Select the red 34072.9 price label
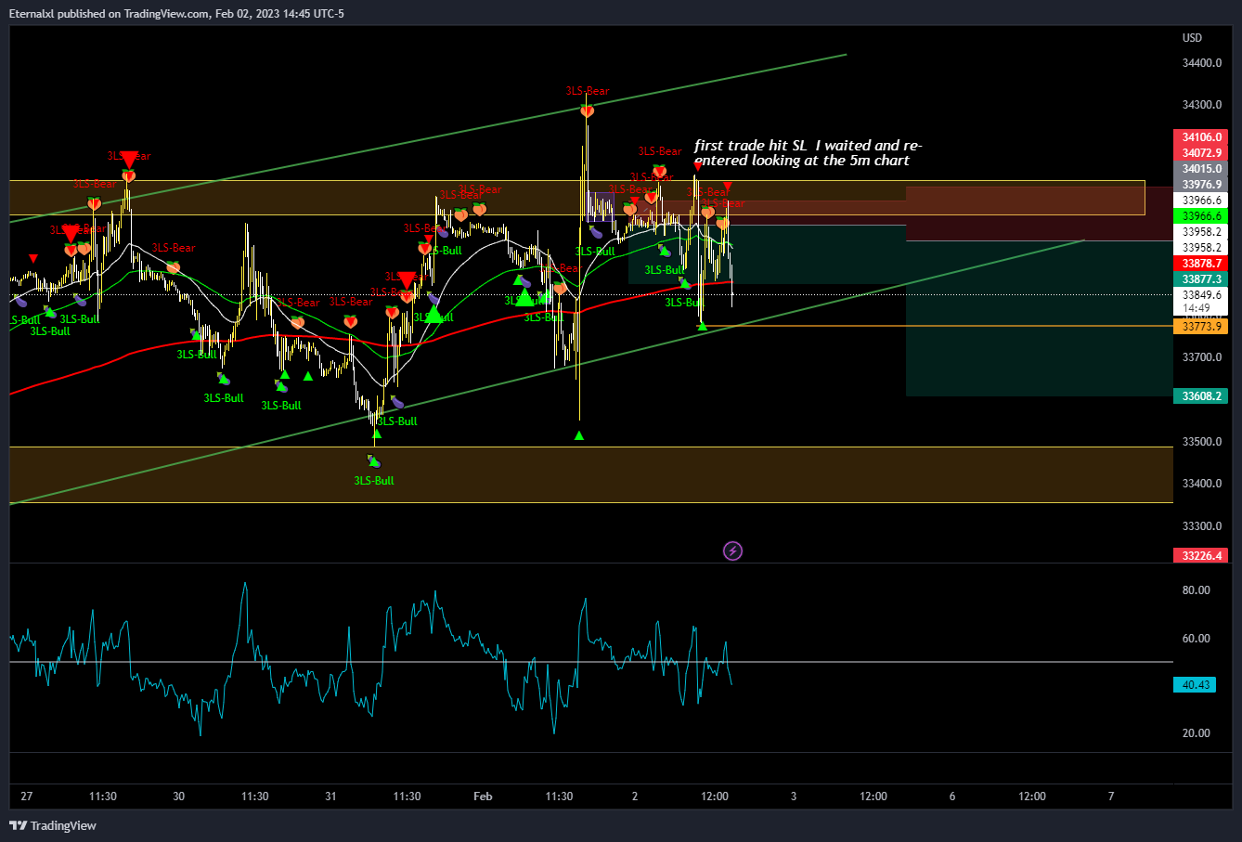 point(1201,152)
